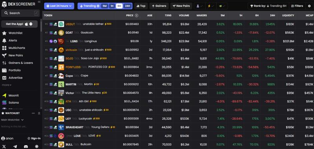
Task: Click the USC token icon
Action: point(61,110)
